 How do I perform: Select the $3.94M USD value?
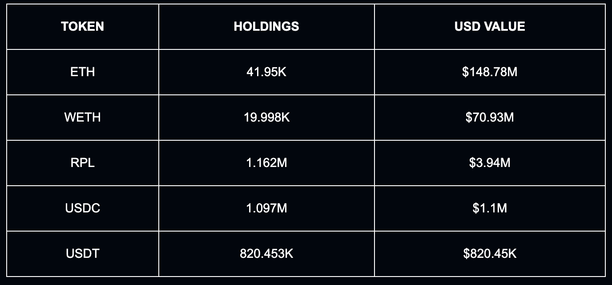(x=490, y=163)
